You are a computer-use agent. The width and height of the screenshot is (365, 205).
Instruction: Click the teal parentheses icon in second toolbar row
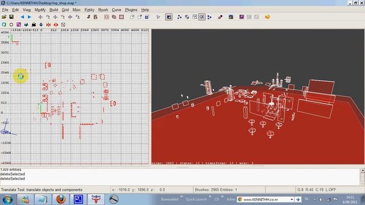4,24
